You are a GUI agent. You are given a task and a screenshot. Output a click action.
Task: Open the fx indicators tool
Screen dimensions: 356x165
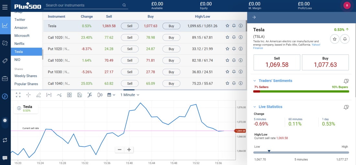pos(90,95)
